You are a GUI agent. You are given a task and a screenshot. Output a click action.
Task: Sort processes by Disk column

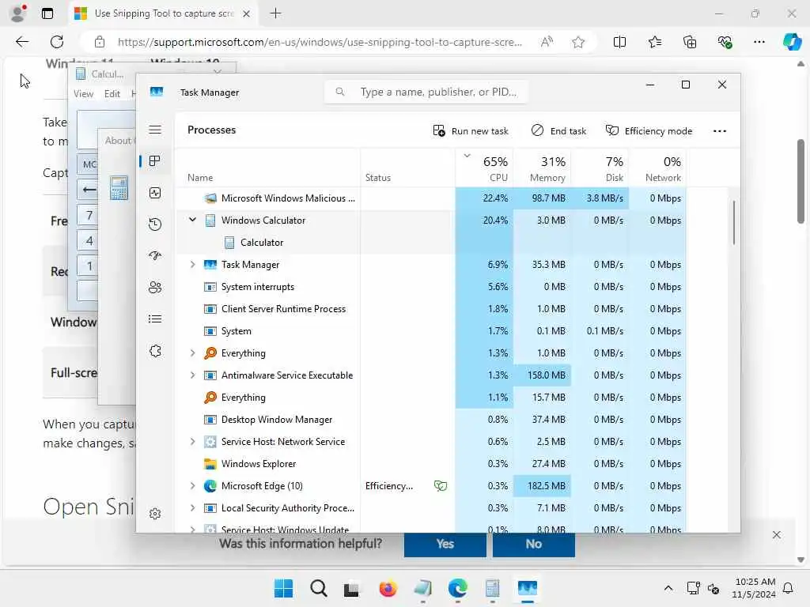tap(600, 168)
